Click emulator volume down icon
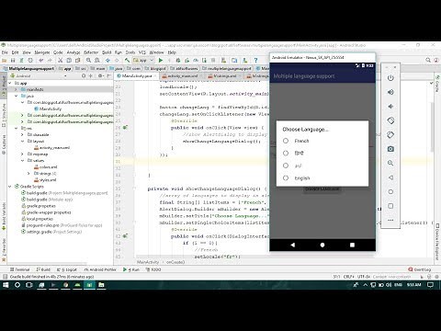Screen dimensions: 441x331 pyautogui.click(x=390, y=107)
